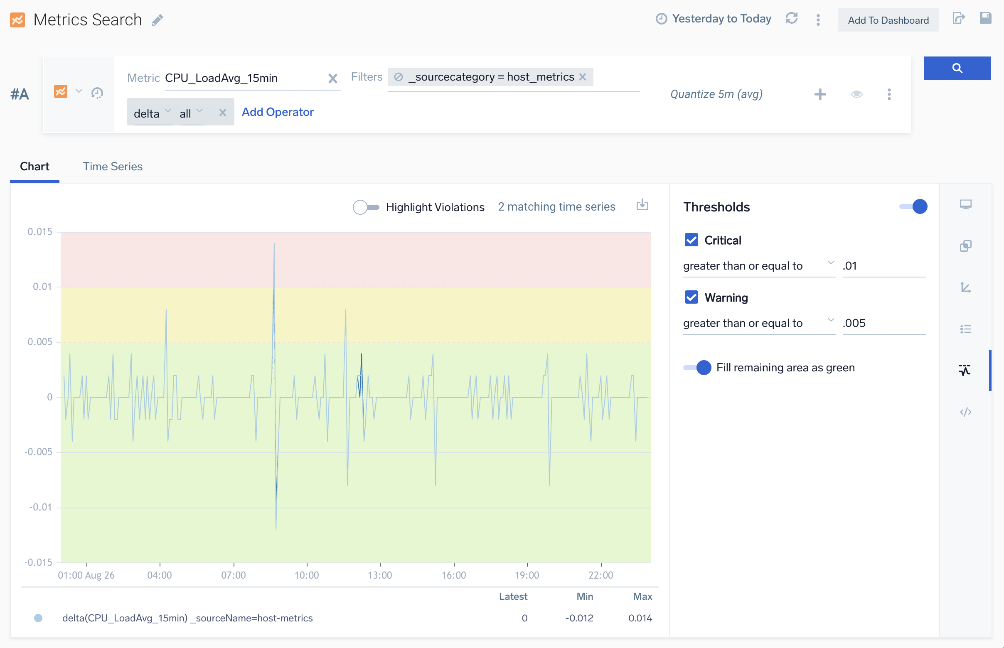Screen dimensions: 1004x648
Task: Open the JSON code sidebar icon
Action: click(965, 412)
